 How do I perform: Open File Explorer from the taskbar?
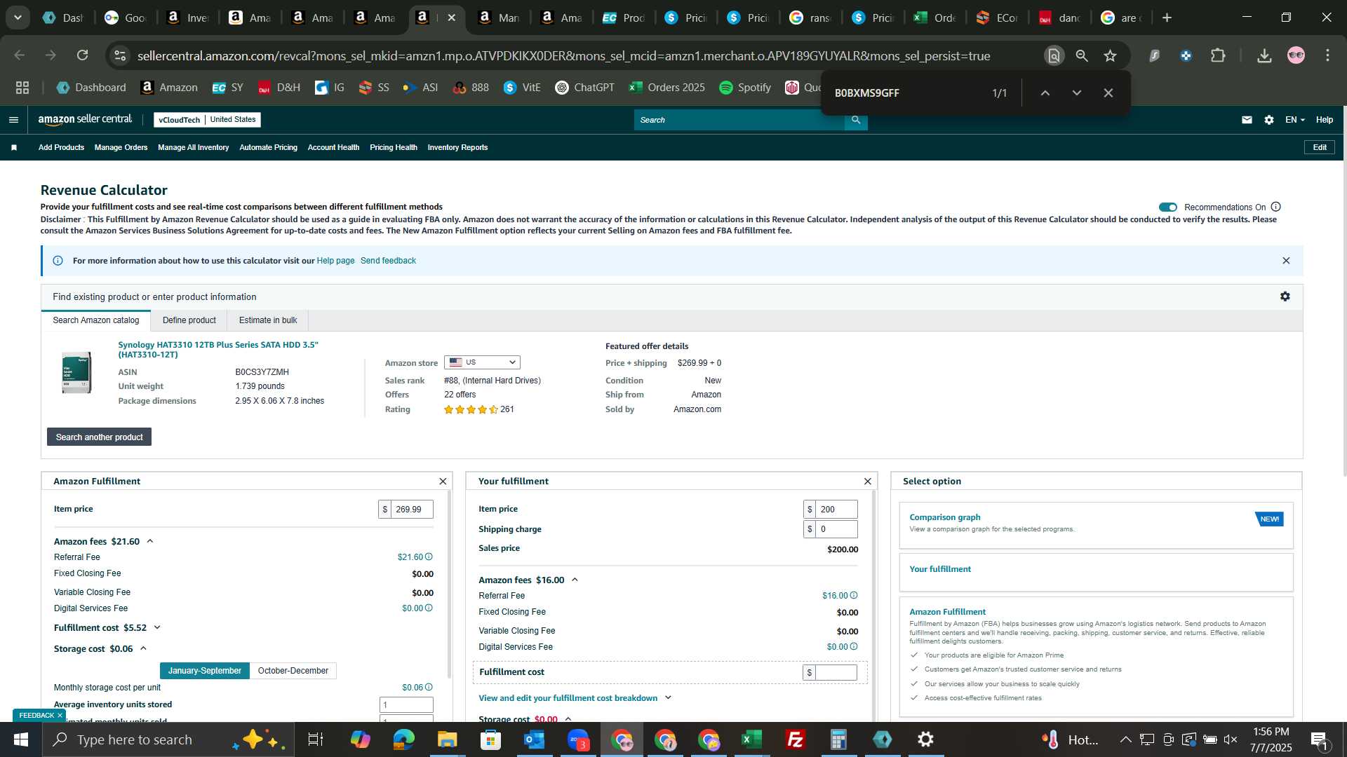pos(448,739)
